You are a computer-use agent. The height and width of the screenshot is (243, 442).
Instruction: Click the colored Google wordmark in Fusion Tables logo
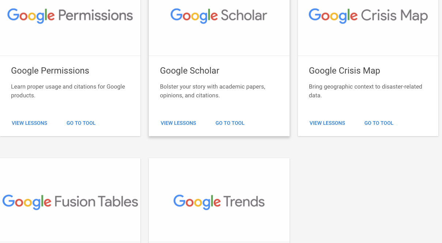tap(27, 202)
